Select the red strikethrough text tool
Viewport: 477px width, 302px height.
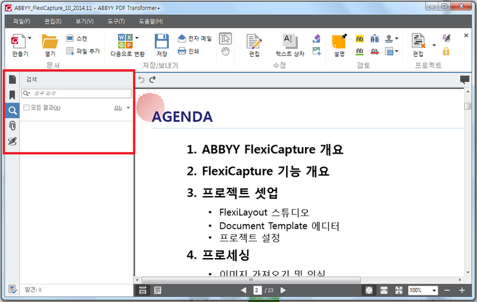[x=375, y=52]
